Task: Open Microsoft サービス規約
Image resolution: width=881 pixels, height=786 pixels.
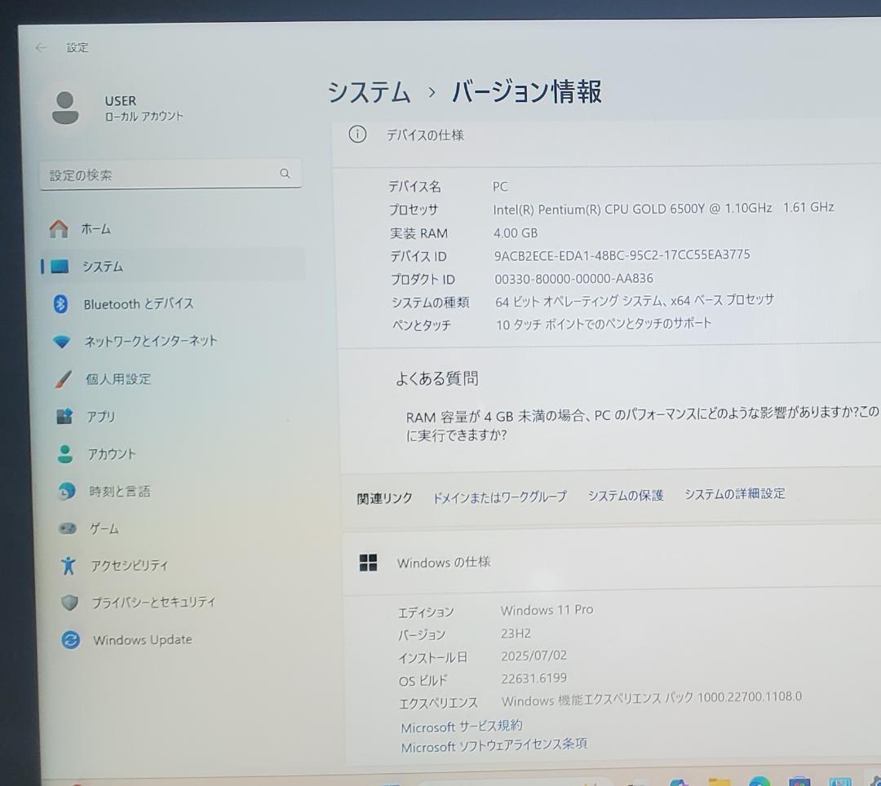Action: [x=462, y=726]
